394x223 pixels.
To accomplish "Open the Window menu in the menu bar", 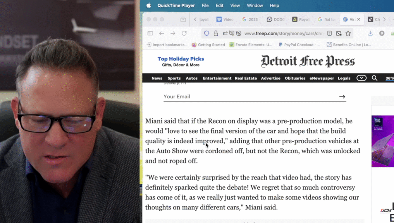I will coord(255,5).
